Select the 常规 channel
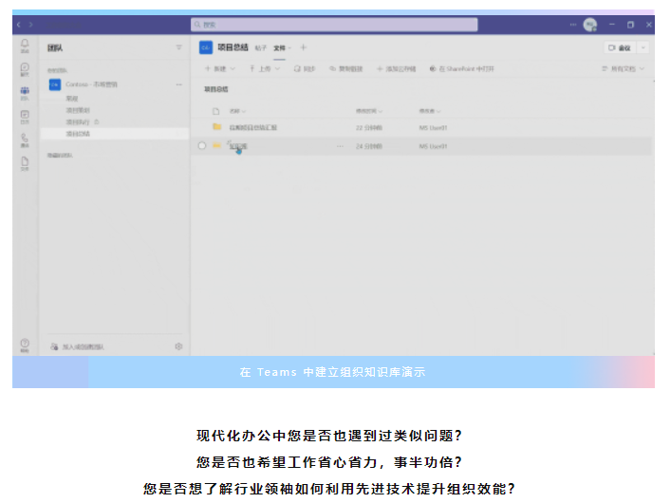The width and height of the screenshot is (671, 503). coord(72,99)
